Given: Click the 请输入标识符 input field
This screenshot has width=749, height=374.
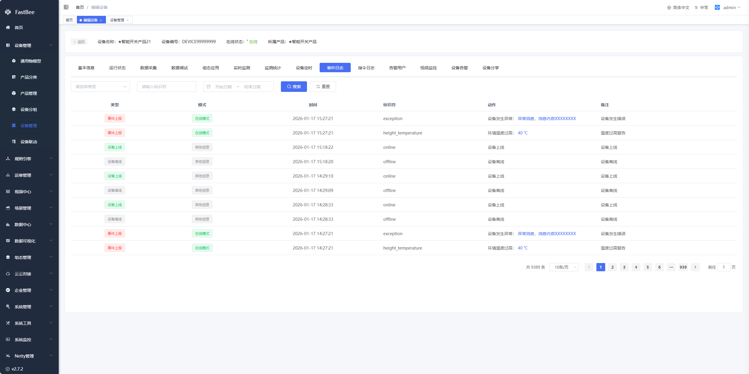Looking at the screenshot, I should click(x=166, y=87).
